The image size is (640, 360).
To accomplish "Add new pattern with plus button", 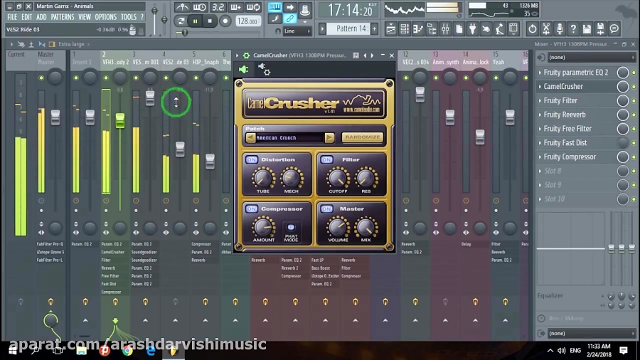I will point(374,28).
